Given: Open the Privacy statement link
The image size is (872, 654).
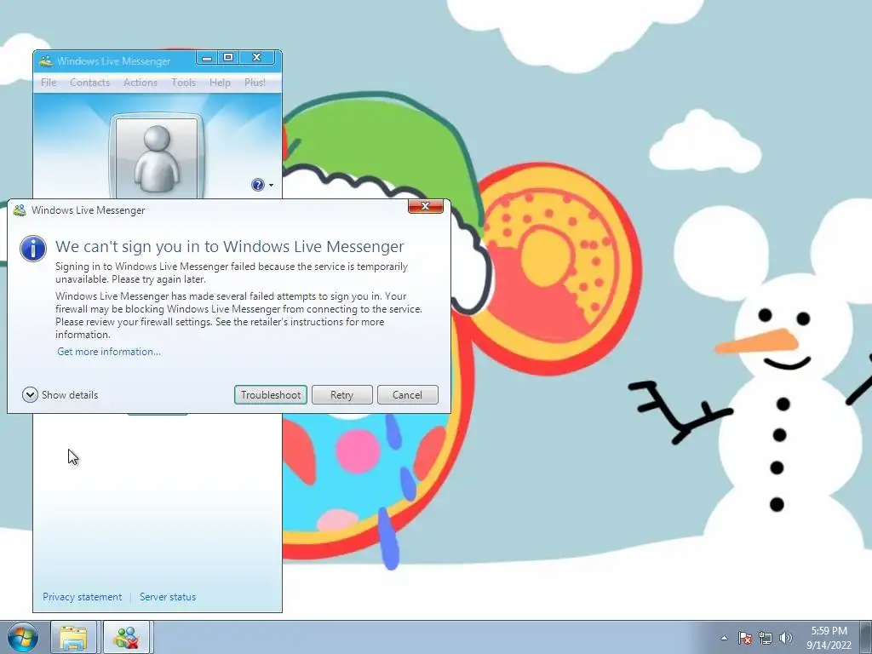Looking at the screenshot, I should point(83,597).
